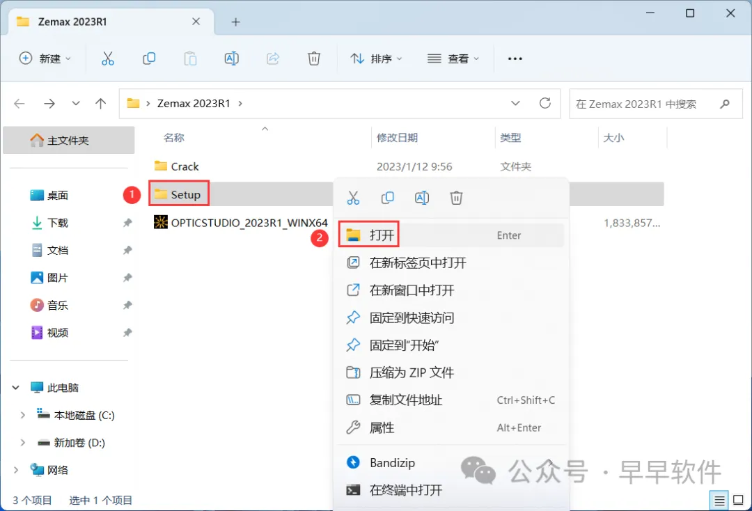Choose 在新标签页中打开
This screenshot has width=752, height=511.
451,262
